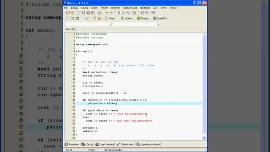Expand the second class browser combo box
The height and width of the screenshot is (152, 270).
[159, 24]
